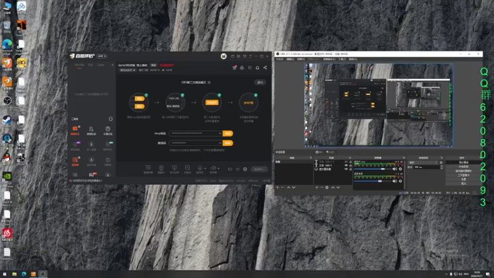Adjust transition duration stepper in OBS

click(442, 167)
